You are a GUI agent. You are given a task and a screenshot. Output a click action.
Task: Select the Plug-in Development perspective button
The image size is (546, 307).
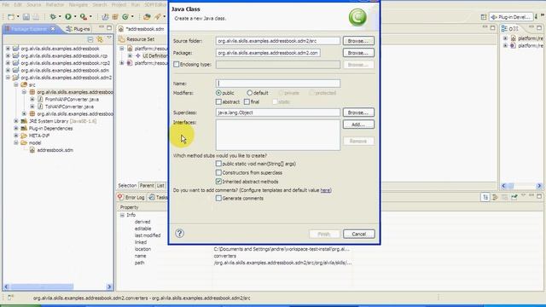[511, 17]
